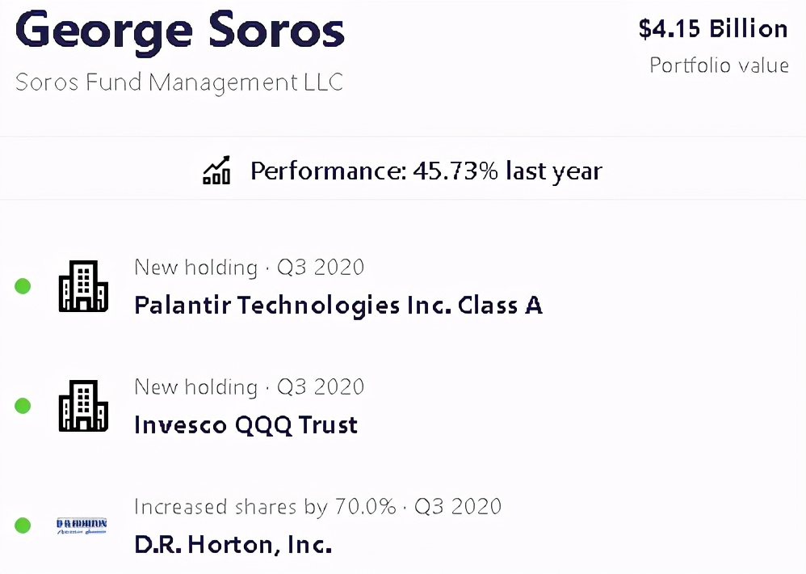Click the Palantir building icon
This screenshot has height=574, width=806.
tap(83, 286)
